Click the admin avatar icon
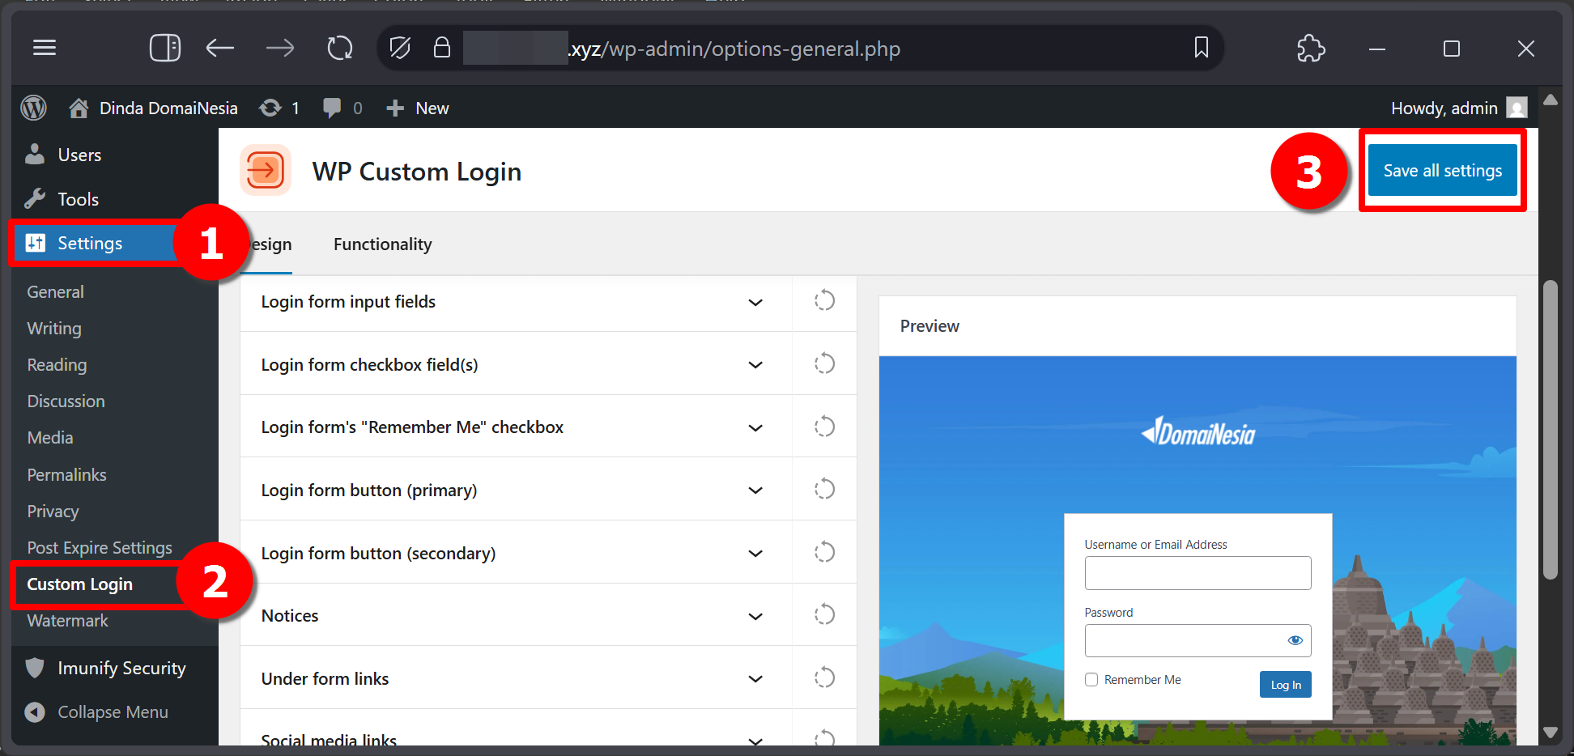Screen dimensions: 1574x756 (1517, 108)
